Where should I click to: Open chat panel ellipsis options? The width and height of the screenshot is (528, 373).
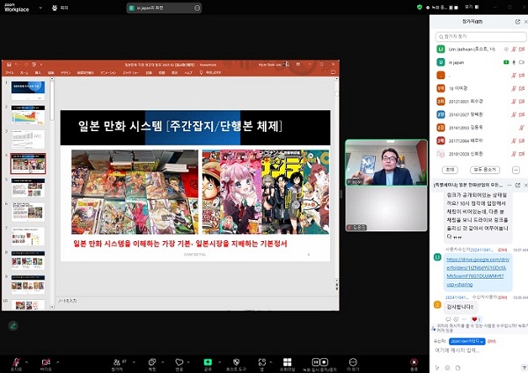tap(510, 185)
